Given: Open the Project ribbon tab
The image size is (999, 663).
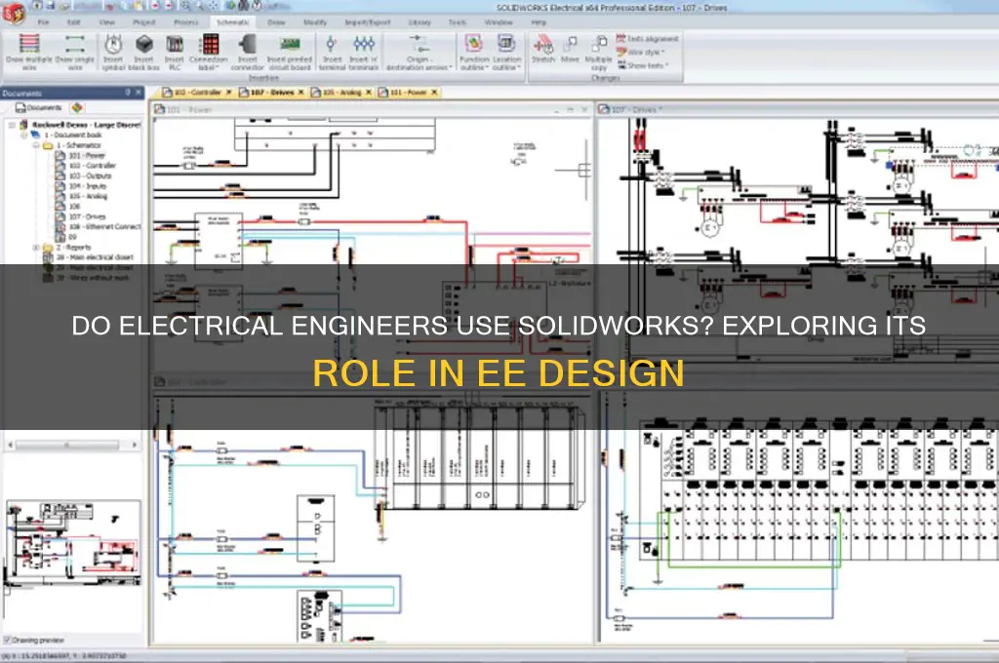Looking at the screenshot, I should click(x=144, y=22).
